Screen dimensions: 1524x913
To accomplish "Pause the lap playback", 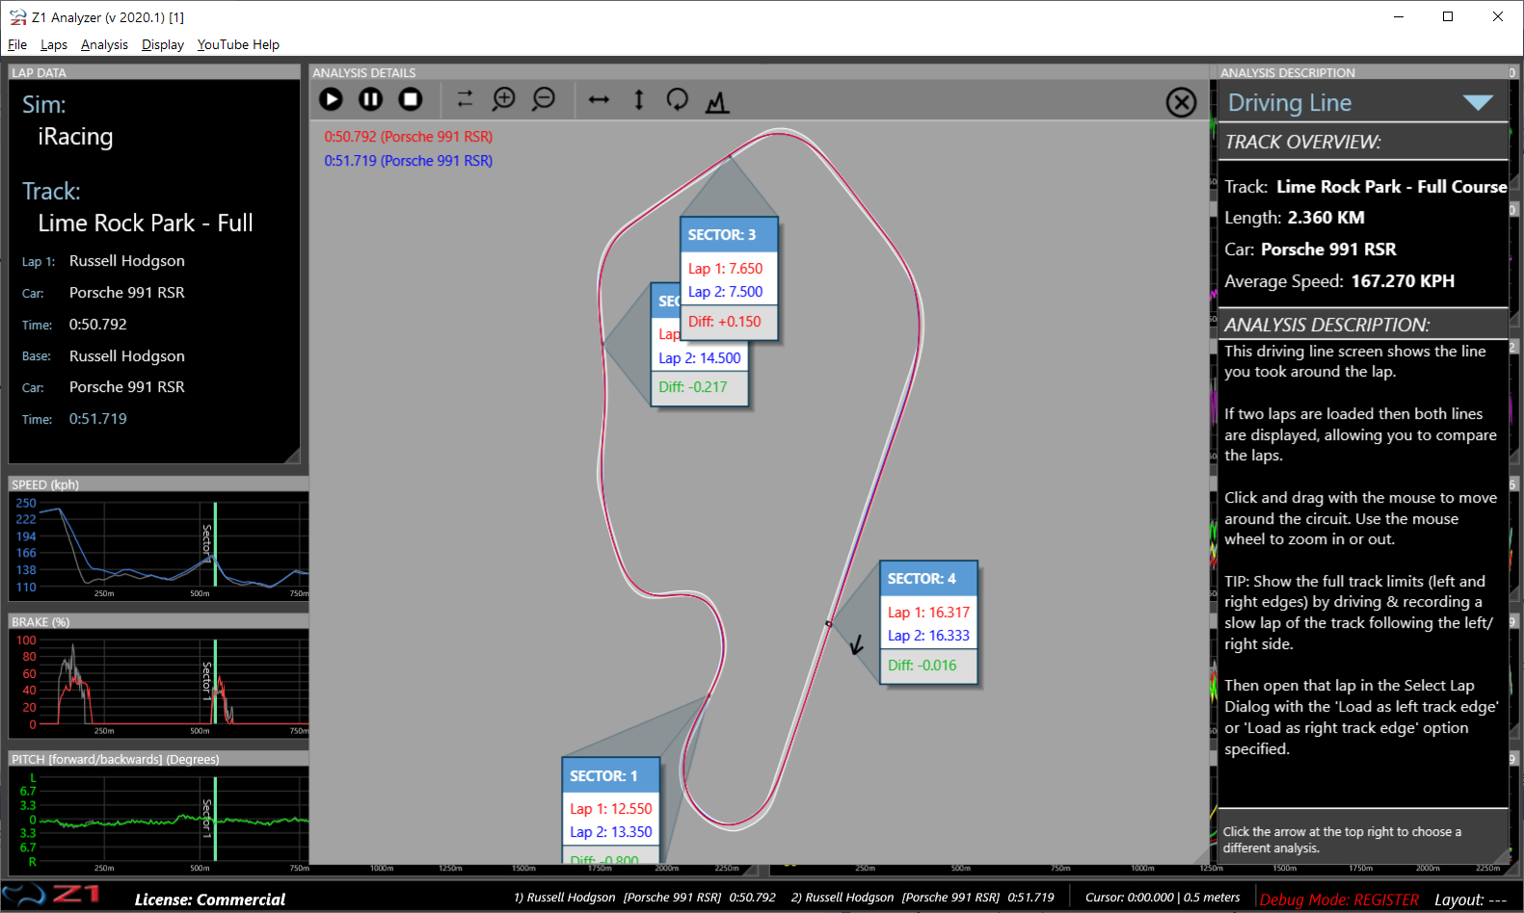I will tap(370, 99).
